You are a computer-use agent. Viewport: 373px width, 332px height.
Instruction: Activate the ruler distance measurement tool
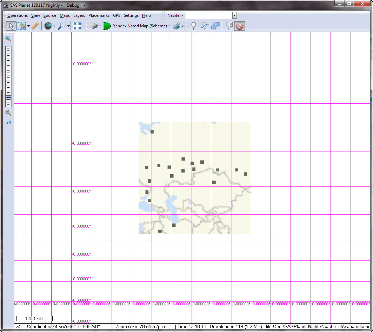pyautogui.click(x=35, y=26)
